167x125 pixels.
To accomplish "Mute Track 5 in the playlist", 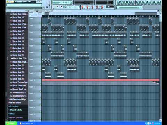I will pos(40,50).
